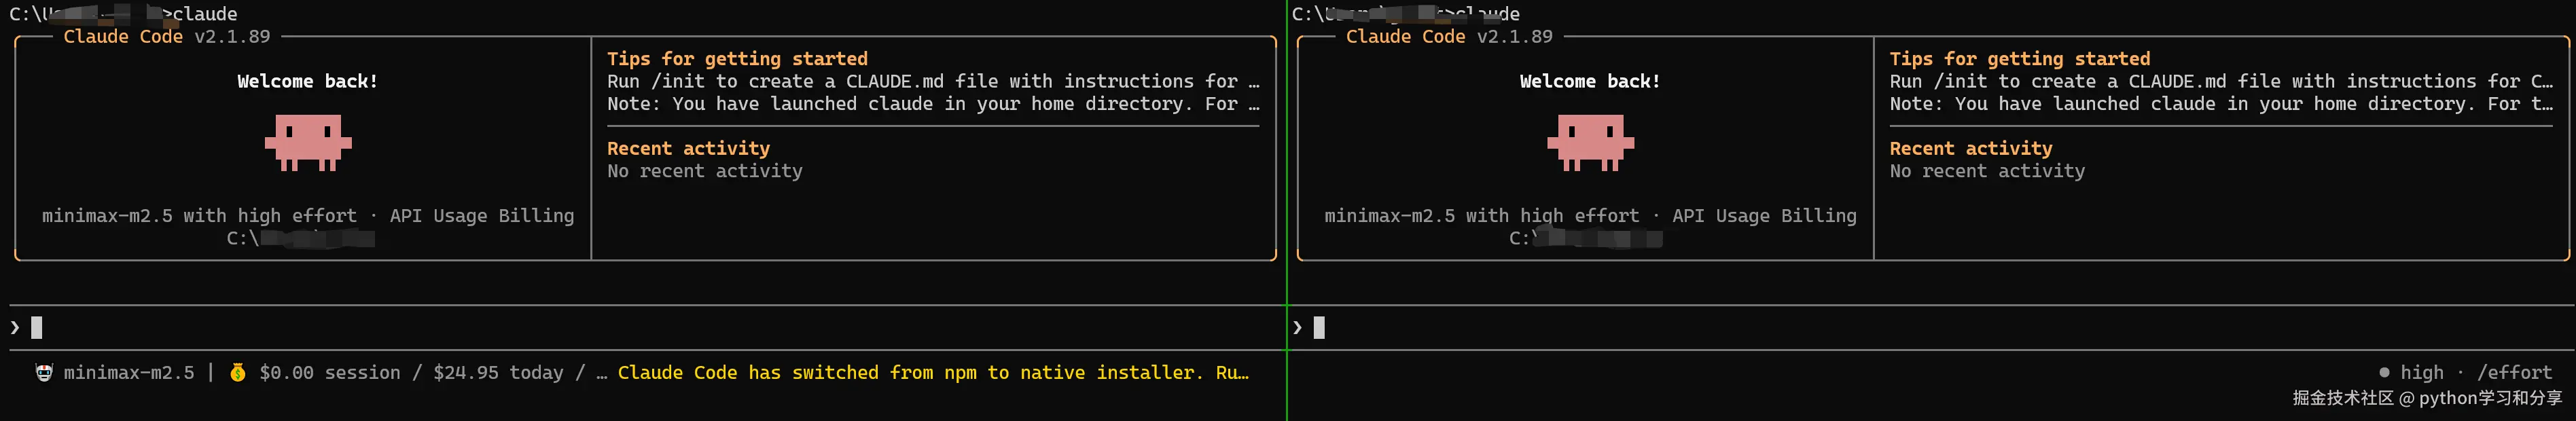Image resolution: width=2576 pixels, height=421 pixels.
Task: Click the $24.95 today cost readout
Action: pos(498,373)
